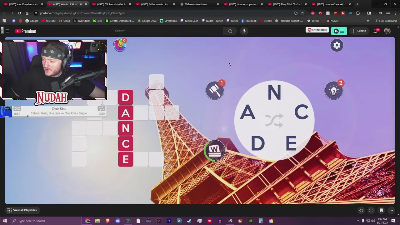Click the Give feedback button
Screen dimensions: 400x225
(317, 30)
